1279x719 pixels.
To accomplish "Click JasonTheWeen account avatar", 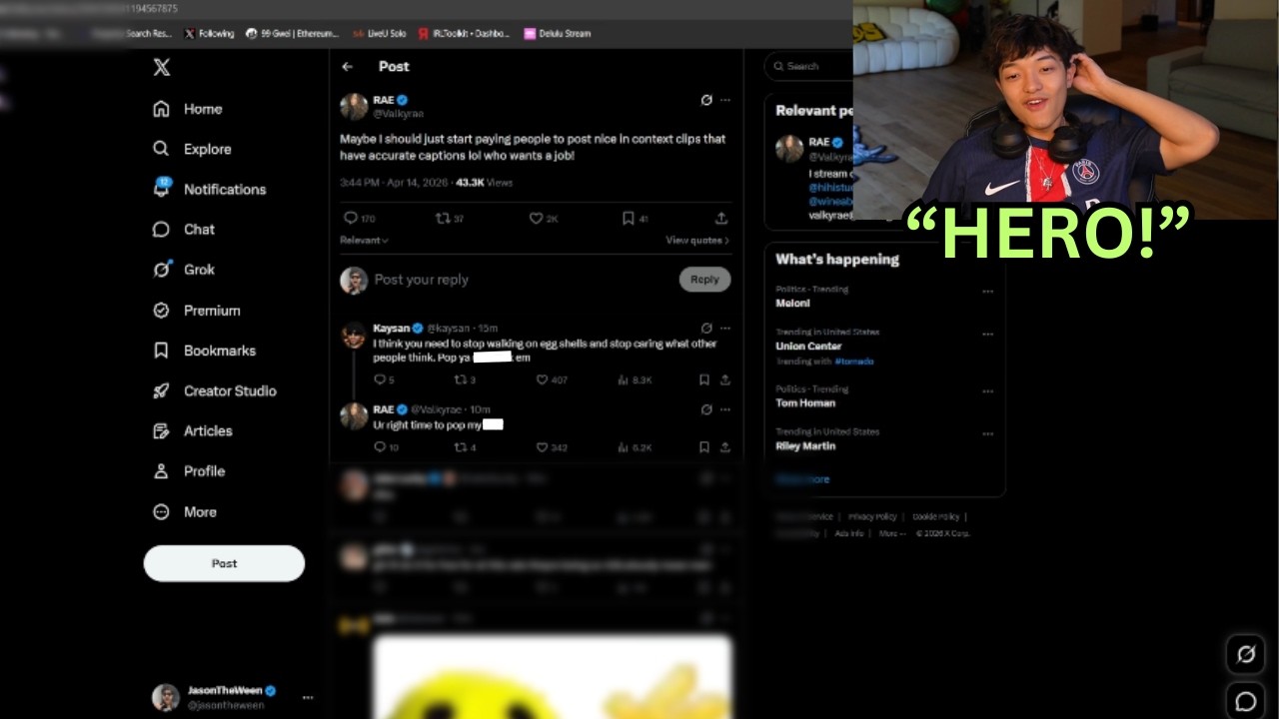I will [166, 697].
